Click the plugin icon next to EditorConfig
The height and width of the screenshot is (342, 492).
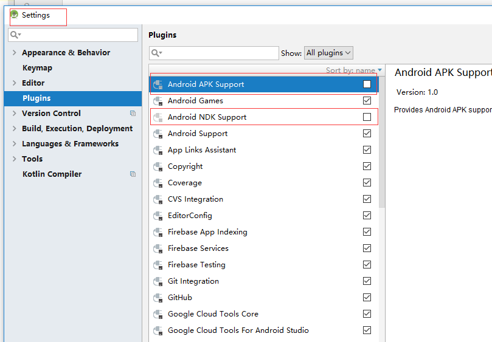(x=158, y=216)
